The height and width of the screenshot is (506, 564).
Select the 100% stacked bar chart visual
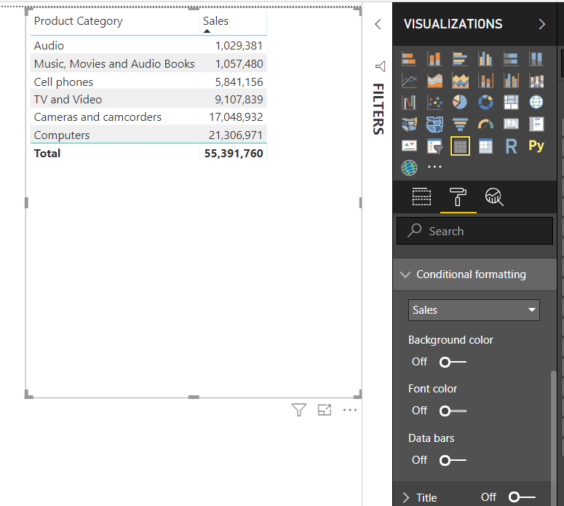point(511,59)
